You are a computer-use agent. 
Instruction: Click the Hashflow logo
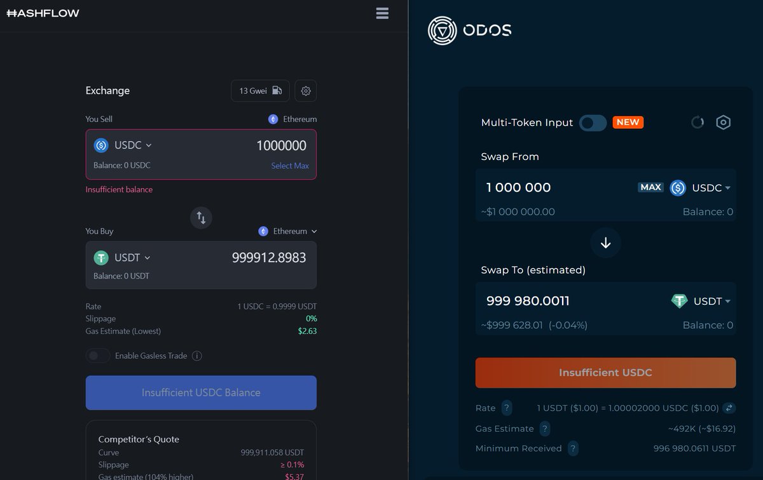click(x=43, y=13)
